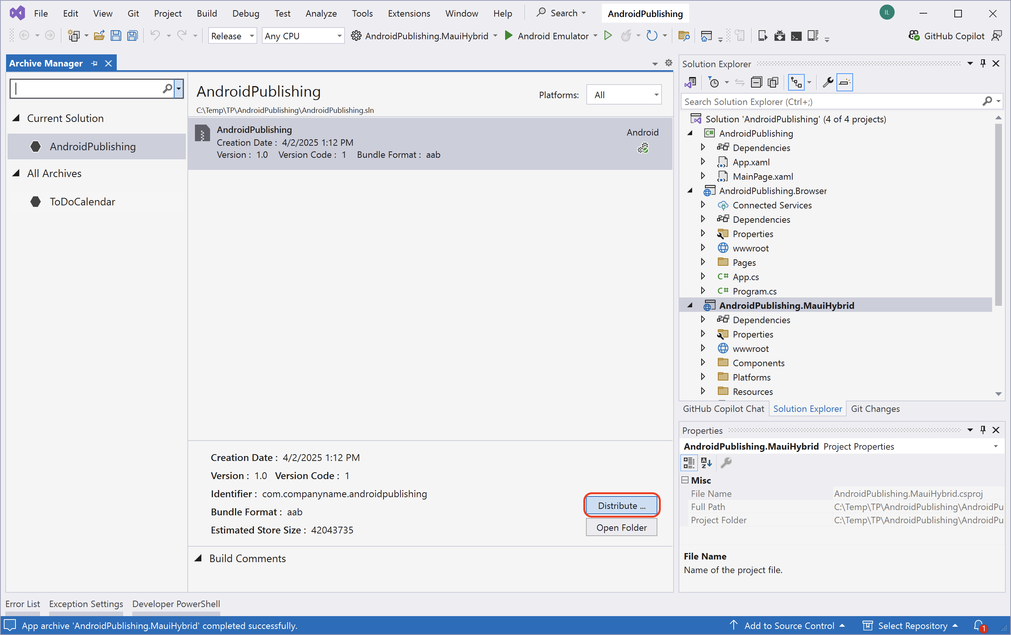Open the Analyze menu
Viewport: 1011px width, 635px height.
pos(321,14)
